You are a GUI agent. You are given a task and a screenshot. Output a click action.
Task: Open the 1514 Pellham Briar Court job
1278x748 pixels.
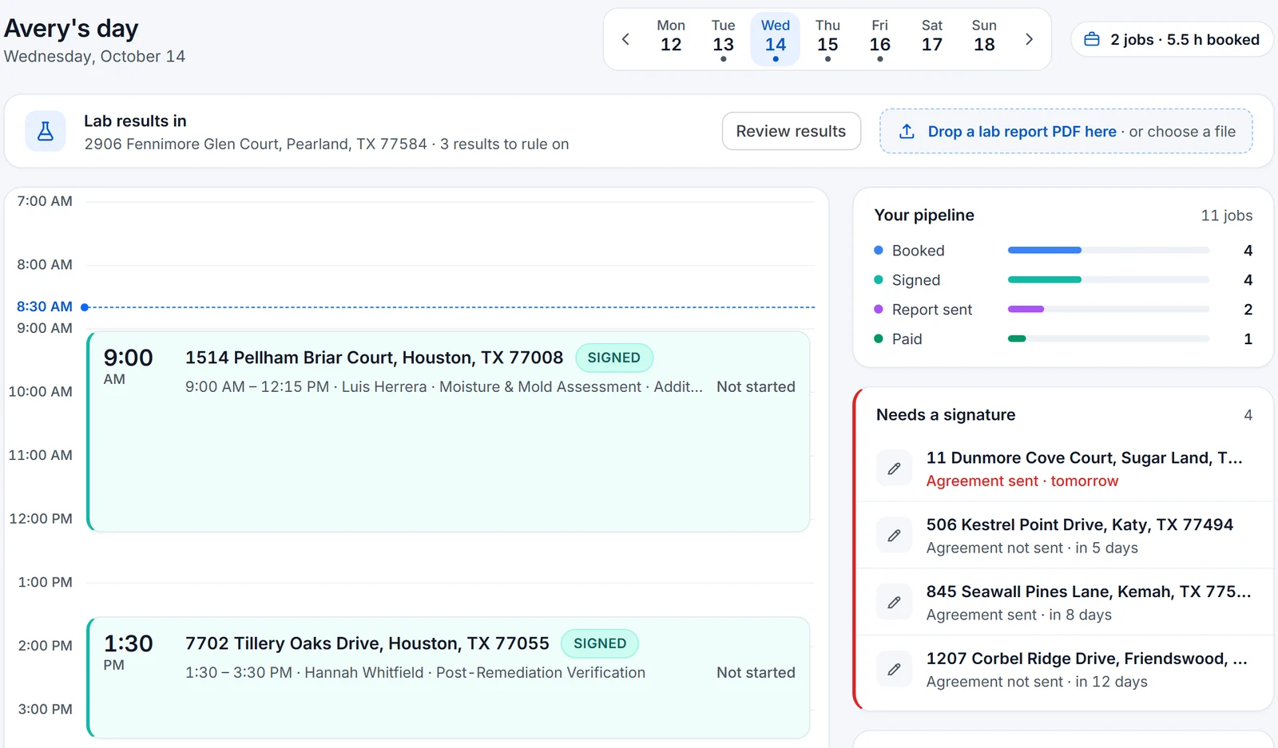(448, 432)
